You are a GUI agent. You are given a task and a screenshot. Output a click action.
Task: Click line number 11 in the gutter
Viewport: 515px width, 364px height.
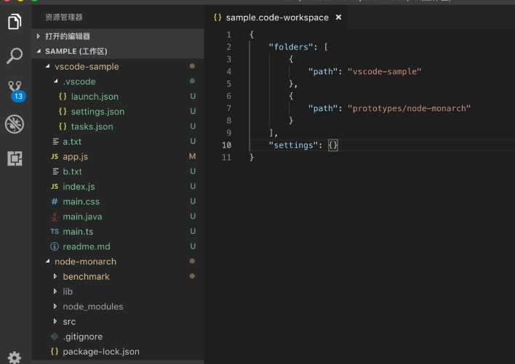(227, 158)
